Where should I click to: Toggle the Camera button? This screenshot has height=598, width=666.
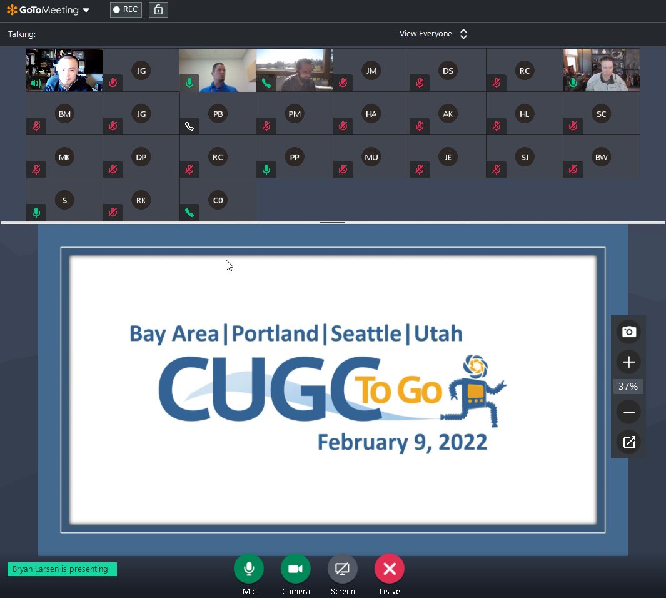[296, 569]
